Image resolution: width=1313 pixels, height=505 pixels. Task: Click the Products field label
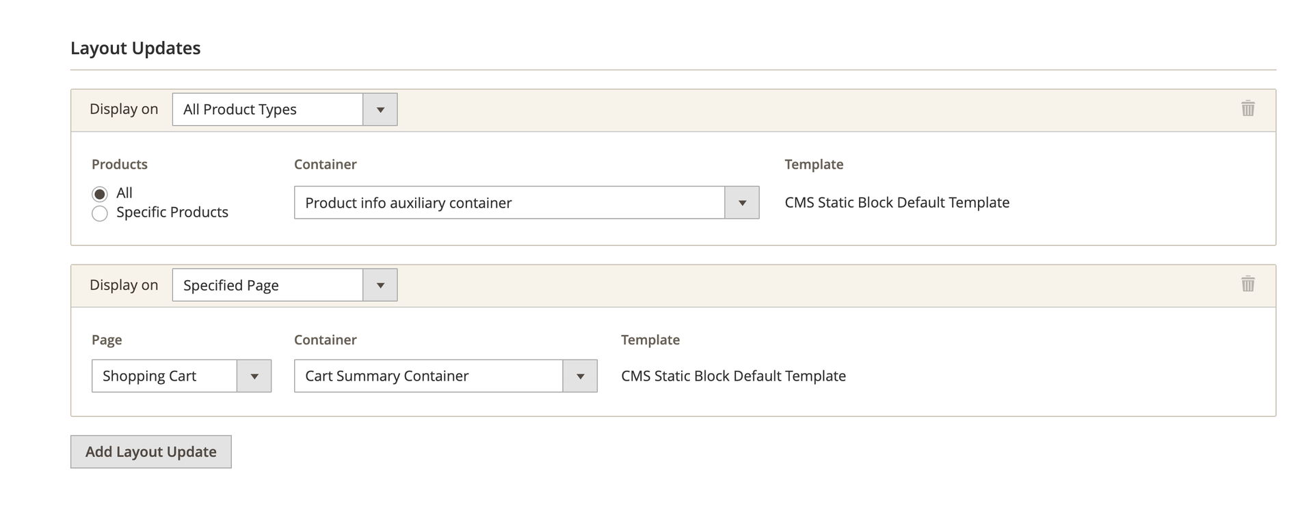[x=120, y=165]
